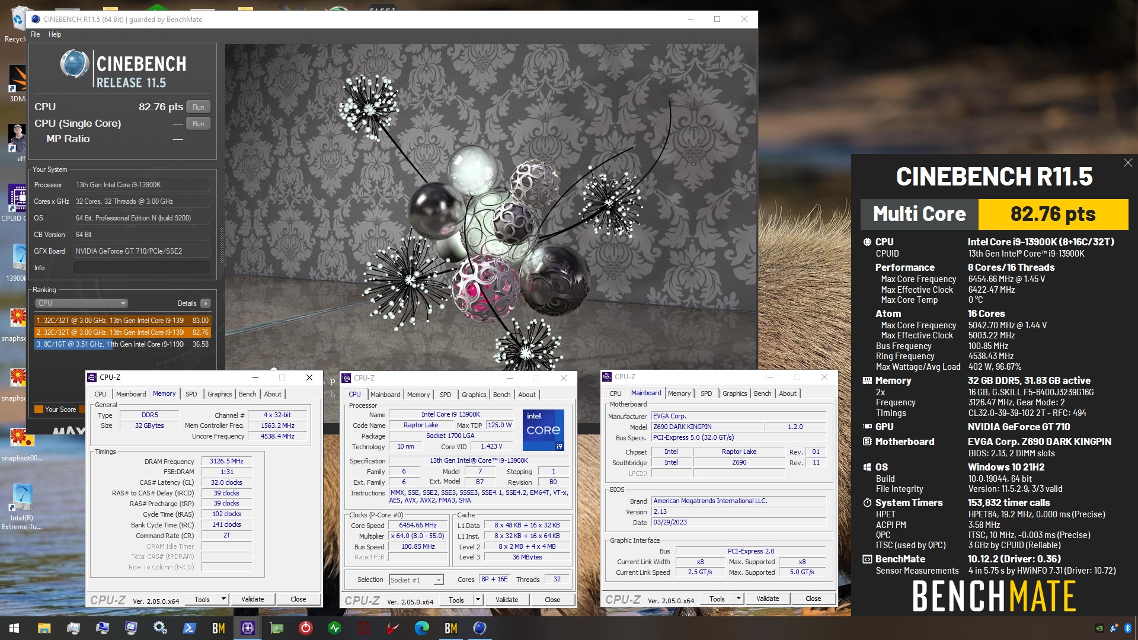Click the Cinebench title bar app icon
The width and height of the screenshot is (1138, 640).
click(x=36, y=20)
